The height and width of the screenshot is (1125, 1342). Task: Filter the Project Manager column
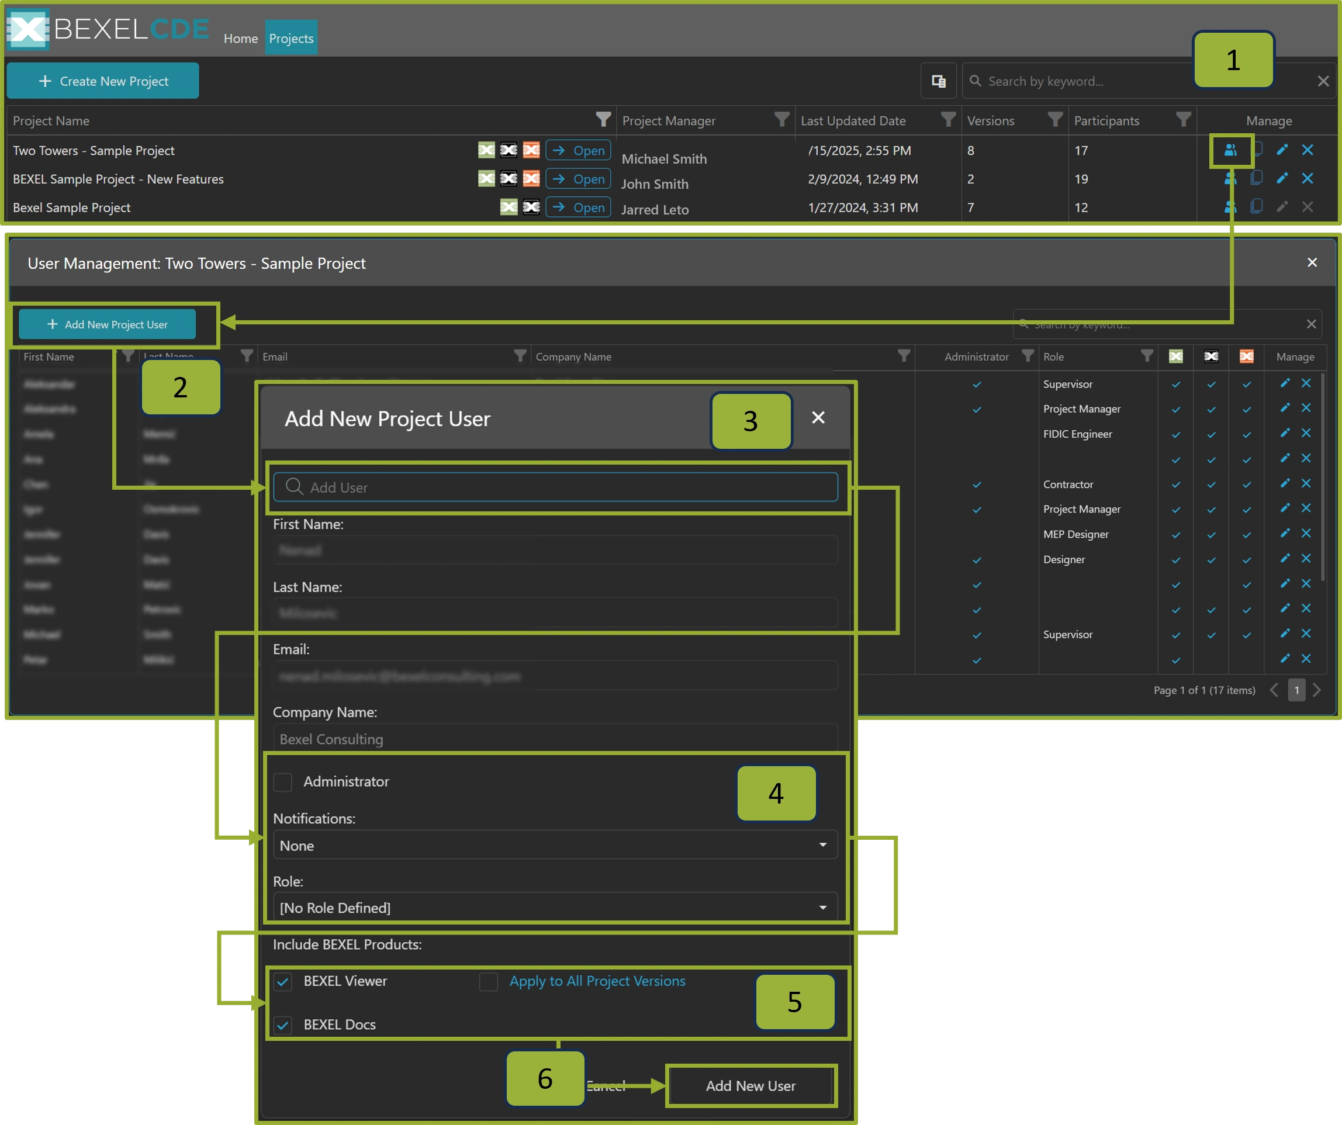coord(781,119)
